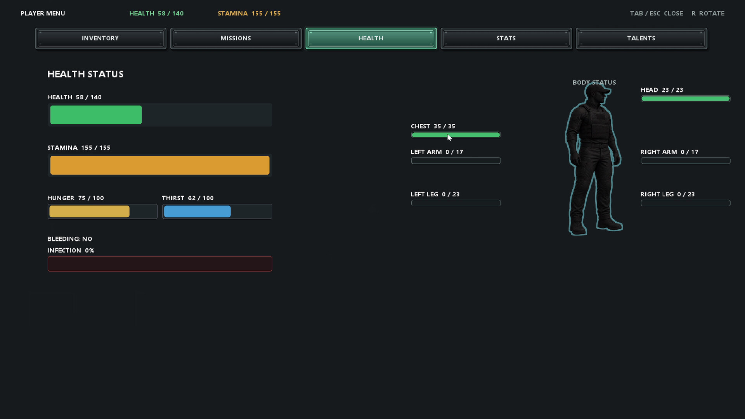Switch to the Missions tab
This screenshot has width=745, height=419.
coord(236,38)
